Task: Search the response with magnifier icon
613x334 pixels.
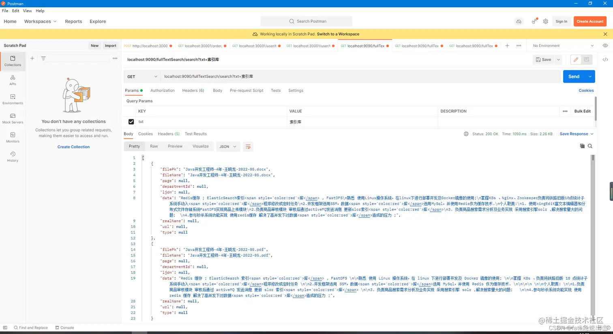Action: pyautogui.click(x=590, y=146)
